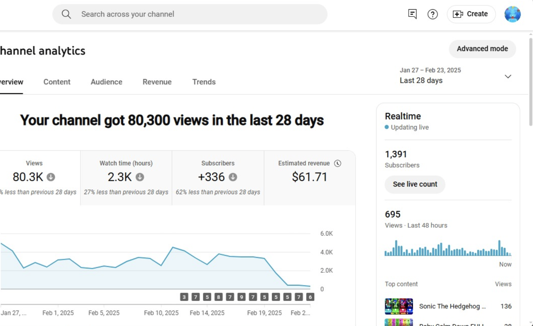Click the down arrow beside +336 subscribers
533x326 pixels.
233,177
